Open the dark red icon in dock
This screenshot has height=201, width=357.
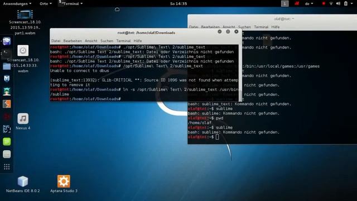click(7, 117)
